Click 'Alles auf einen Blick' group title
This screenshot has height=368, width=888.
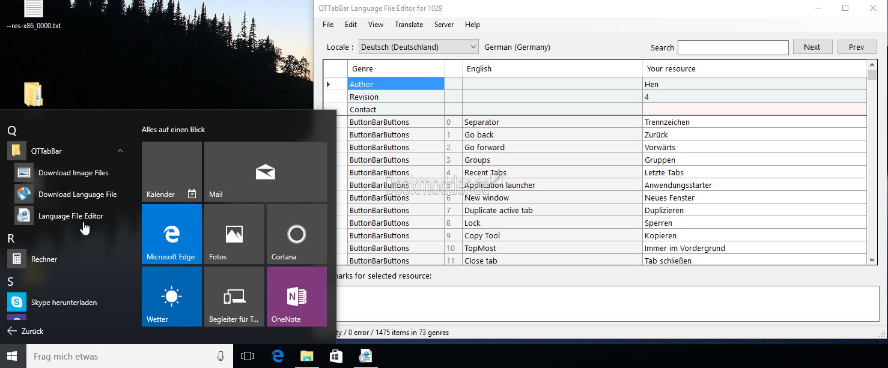tap(173, 129)
